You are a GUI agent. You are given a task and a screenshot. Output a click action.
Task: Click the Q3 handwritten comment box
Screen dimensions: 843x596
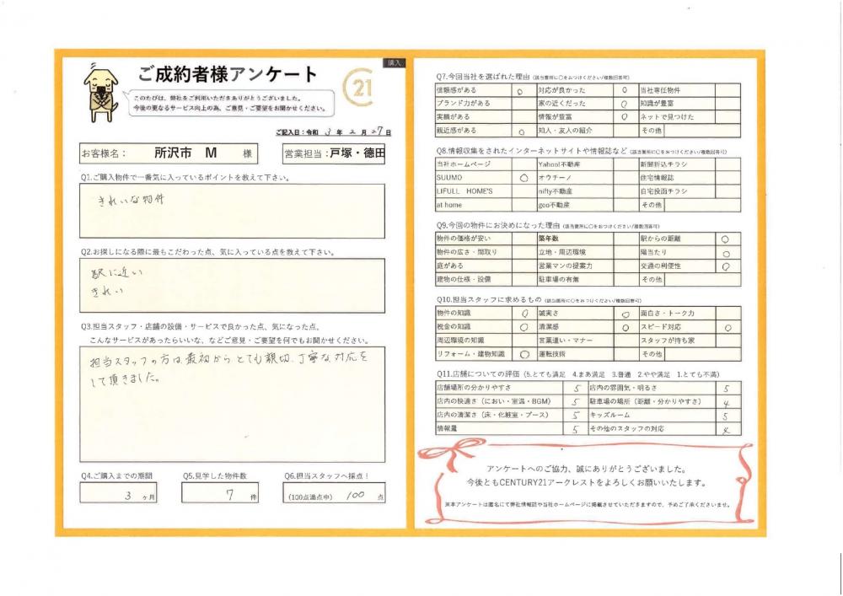click(233, 405)
